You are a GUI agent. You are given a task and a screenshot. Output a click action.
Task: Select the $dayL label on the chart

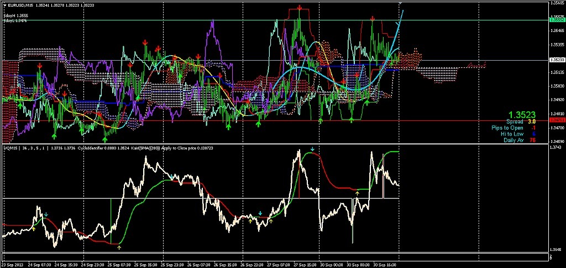pos(15,20)
